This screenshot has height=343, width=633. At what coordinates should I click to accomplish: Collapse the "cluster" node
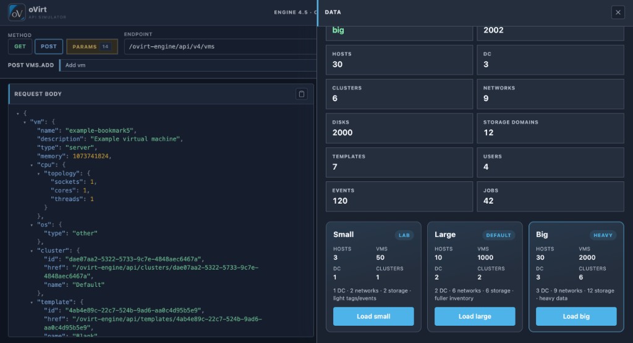click(32, 250)
